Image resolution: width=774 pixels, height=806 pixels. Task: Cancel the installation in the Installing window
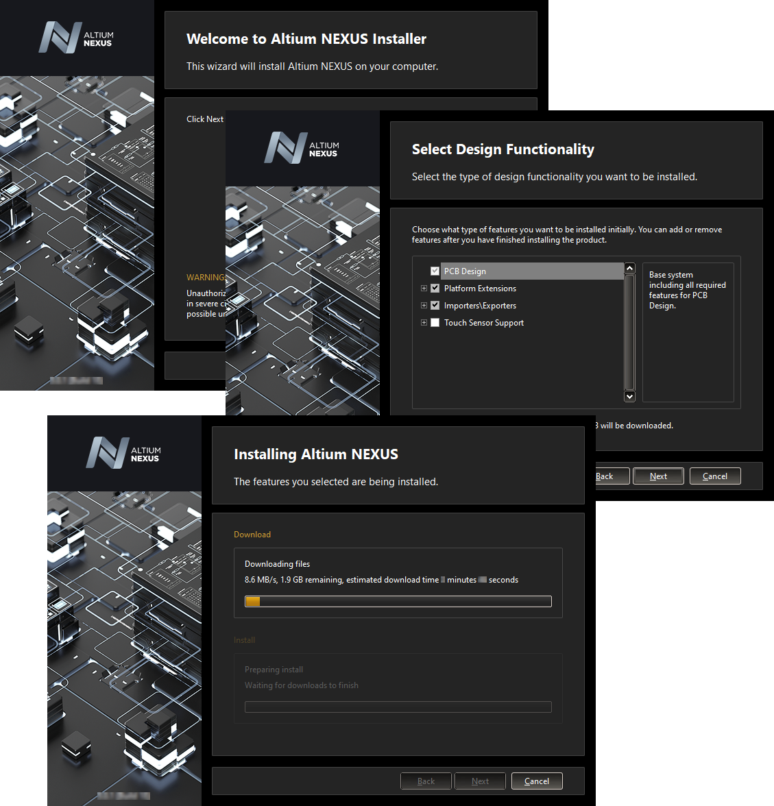click(x=536, y=781)
